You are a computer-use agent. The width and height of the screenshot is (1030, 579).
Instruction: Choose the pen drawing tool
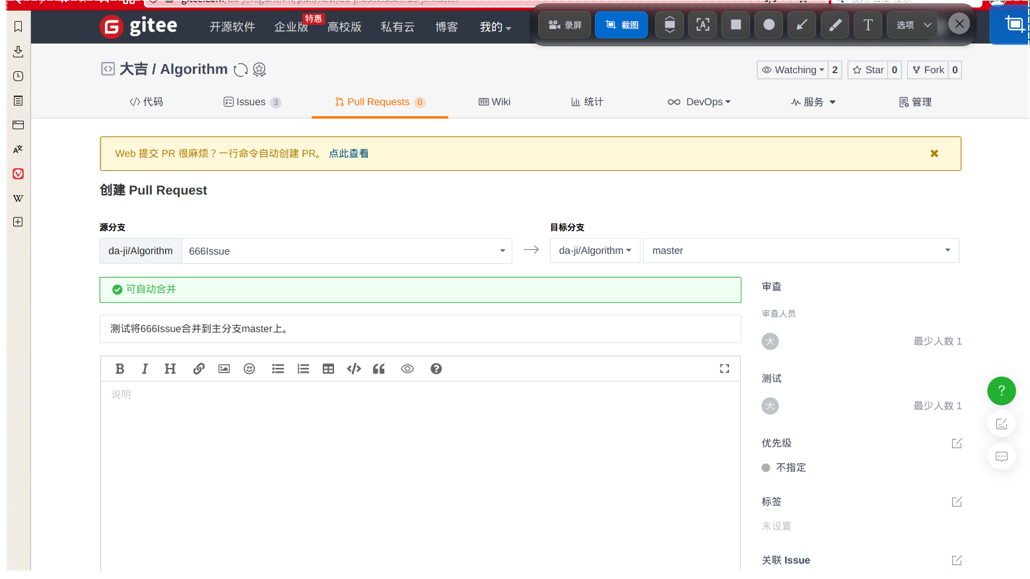[x=835, y=25]
